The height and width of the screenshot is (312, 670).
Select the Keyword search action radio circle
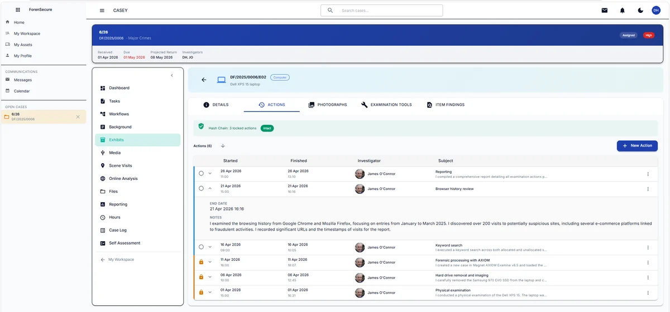201,247
